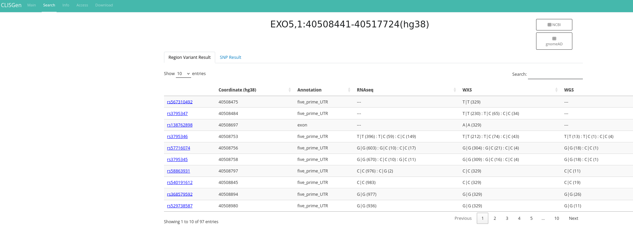Go to the Next results page
633x233 pixels.
pos(573,218)
